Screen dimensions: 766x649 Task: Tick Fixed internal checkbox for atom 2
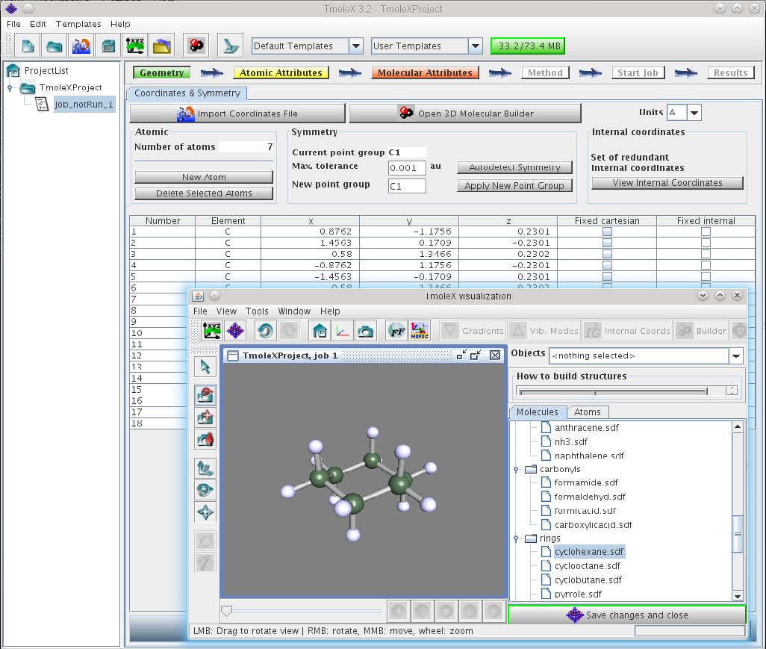point(706,243)
